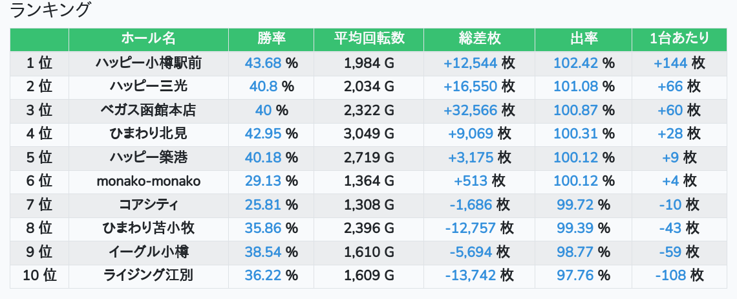
Task: Open the ハッピー築港 hall entry
Action: [x=149, y=157]
